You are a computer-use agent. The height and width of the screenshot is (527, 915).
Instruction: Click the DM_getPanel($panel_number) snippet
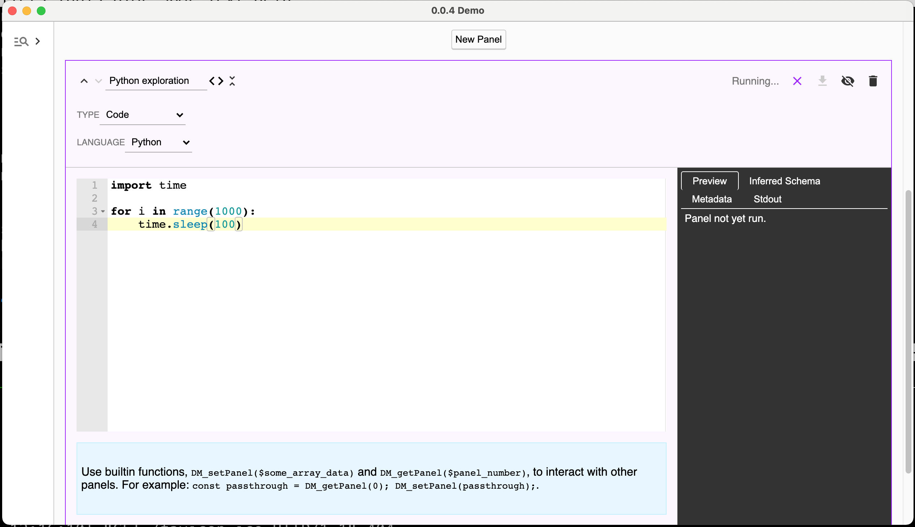pos(454,473)
